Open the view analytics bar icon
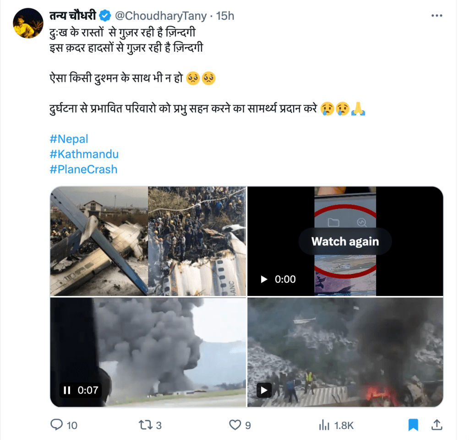Screen dimensions: 469x440 (324, 425)
